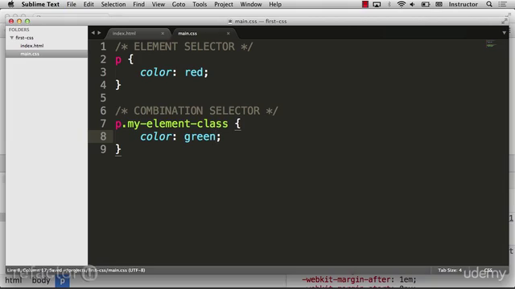This screenshot has width=515, height=289.
Task: Open the keyboard input menu icon
Action: (439, 4)
